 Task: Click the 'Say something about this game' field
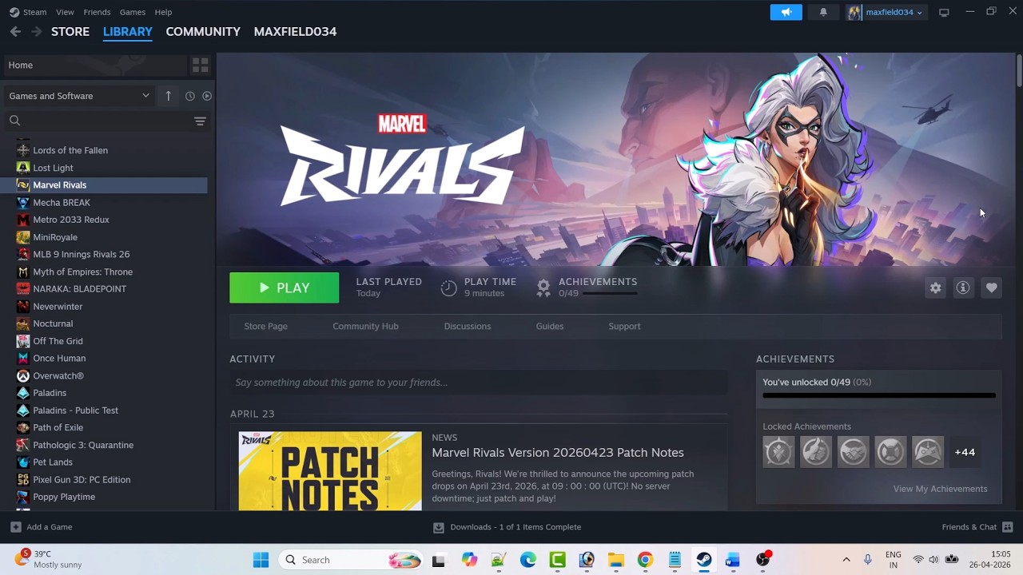pyautogui.click(x=479, y=383)
